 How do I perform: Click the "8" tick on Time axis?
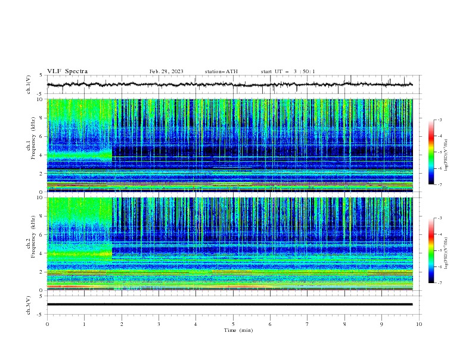(344, 324)
